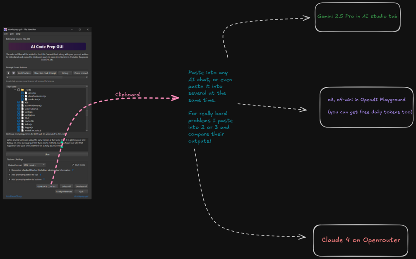The width and height of the screenshot is (416, 259).
Task: Click the File/Folder column header
Action: 46,86
